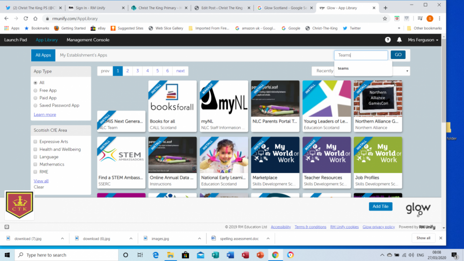Image resolution: width=464 pixels, height=261 pixels.
Task: Switch to My Establishment's Apps tab
Action: tap(85, 55)
